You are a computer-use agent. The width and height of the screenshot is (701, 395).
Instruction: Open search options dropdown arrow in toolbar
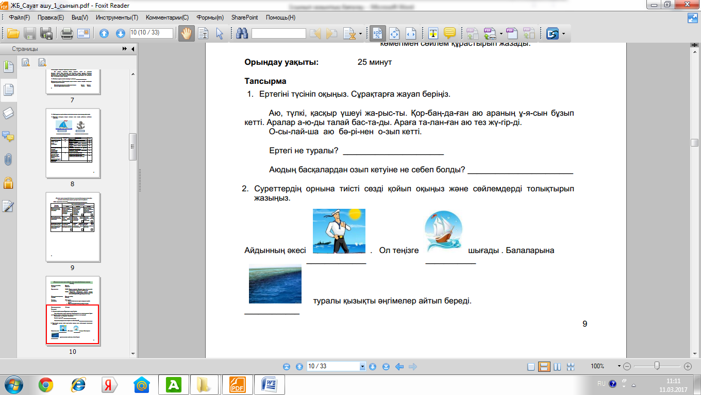360,34
